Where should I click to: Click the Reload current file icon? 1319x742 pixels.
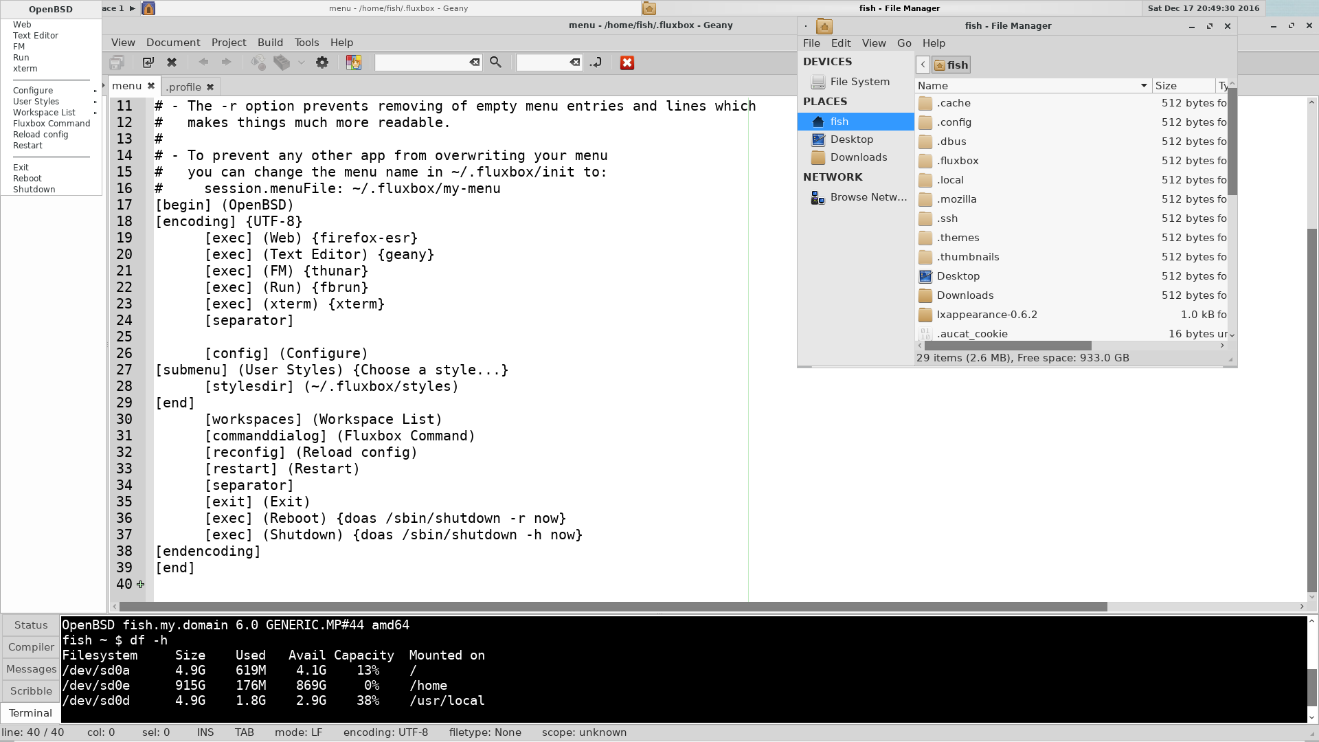pyautogui.click(x=148, y=63)
